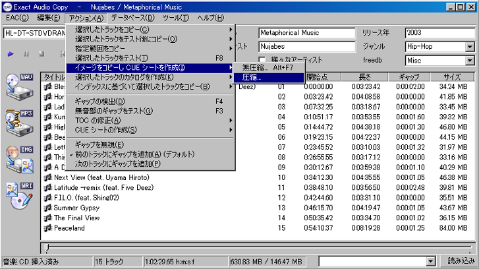Open the freedb category dropdown showing Misc
This screenshot has width=479, height=269.
coord(470,61)
